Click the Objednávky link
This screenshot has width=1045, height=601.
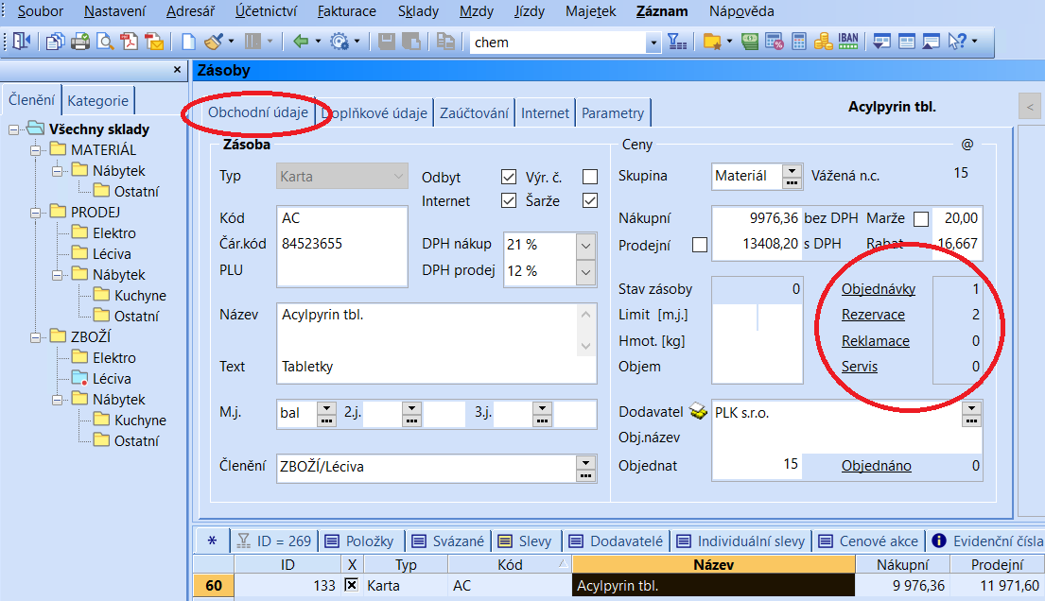click(878, 289)
